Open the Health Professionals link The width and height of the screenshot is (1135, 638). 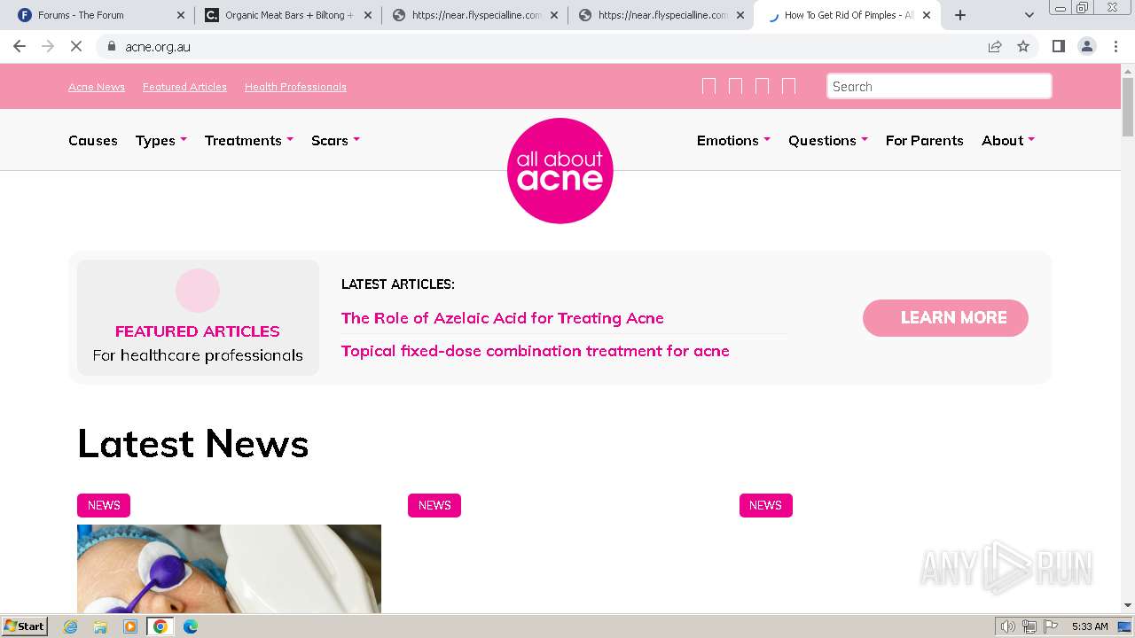coord(295,87)
